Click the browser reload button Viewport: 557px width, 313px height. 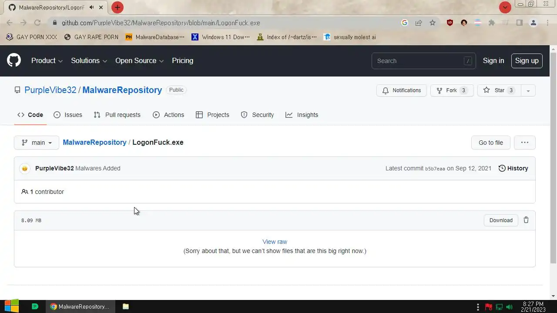[37, 23]
